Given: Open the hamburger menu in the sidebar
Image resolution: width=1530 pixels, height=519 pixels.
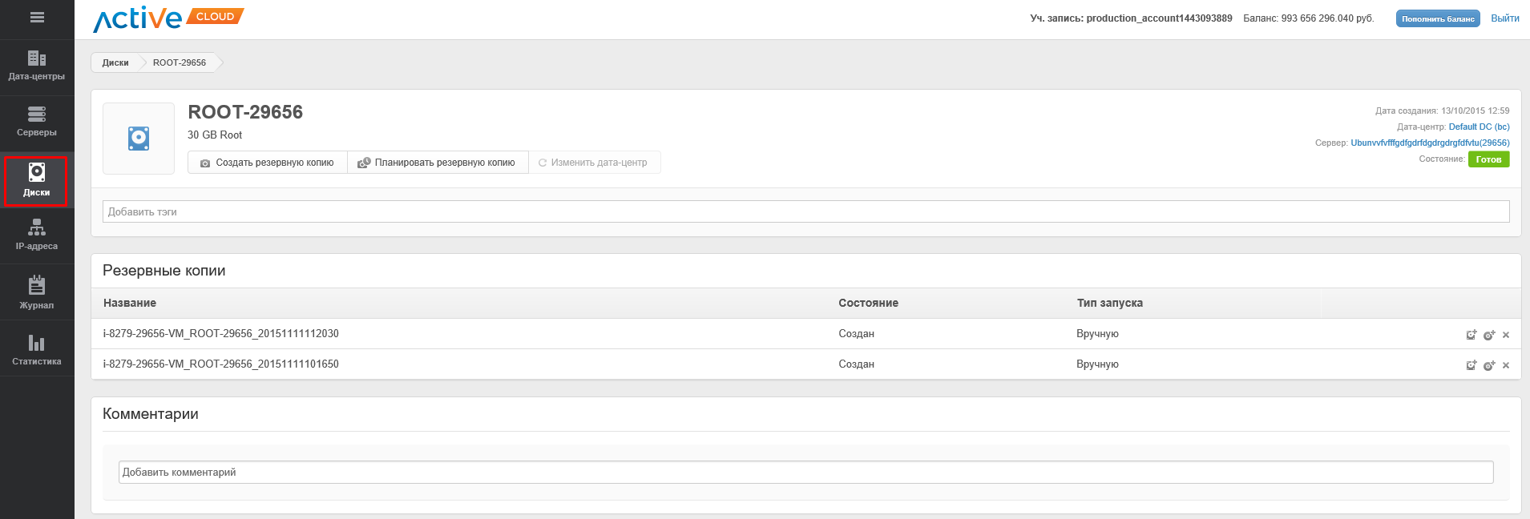Looking at the screenshot, I should tap(37, 18).
